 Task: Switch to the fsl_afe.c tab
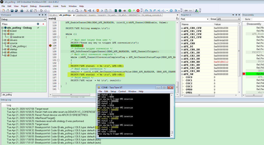(x=53, y=15)
